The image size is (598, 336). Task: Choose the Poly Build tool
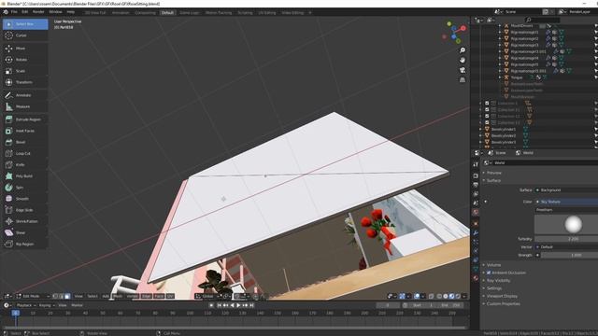click(x=25, y=176)
